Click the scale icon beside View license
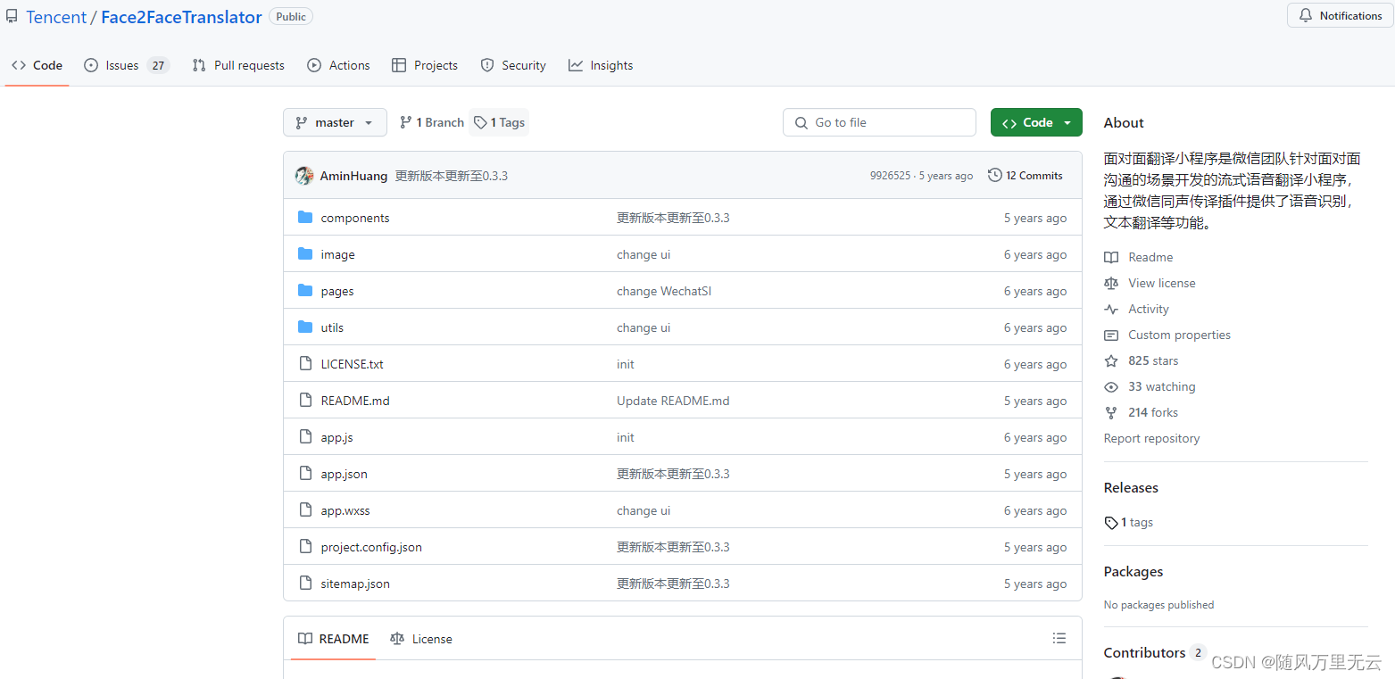The width and height of the screenshot is (1395, 679). click(x=1111, y=283)
